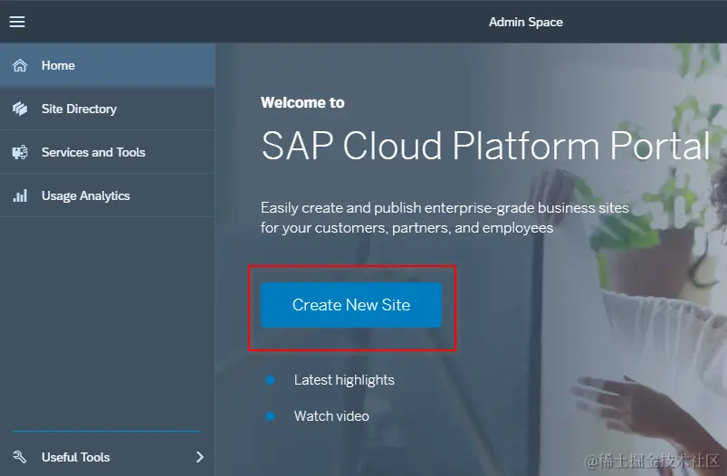The width and height of the screenshot is (727, 476).
Task: Open the Useful Tools label
Action: 75,457
